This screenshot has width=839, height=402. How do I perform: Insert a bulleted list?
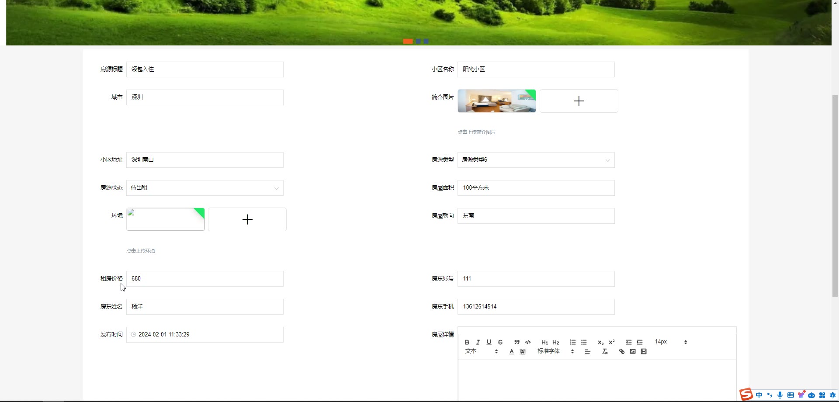pos(584,342)
